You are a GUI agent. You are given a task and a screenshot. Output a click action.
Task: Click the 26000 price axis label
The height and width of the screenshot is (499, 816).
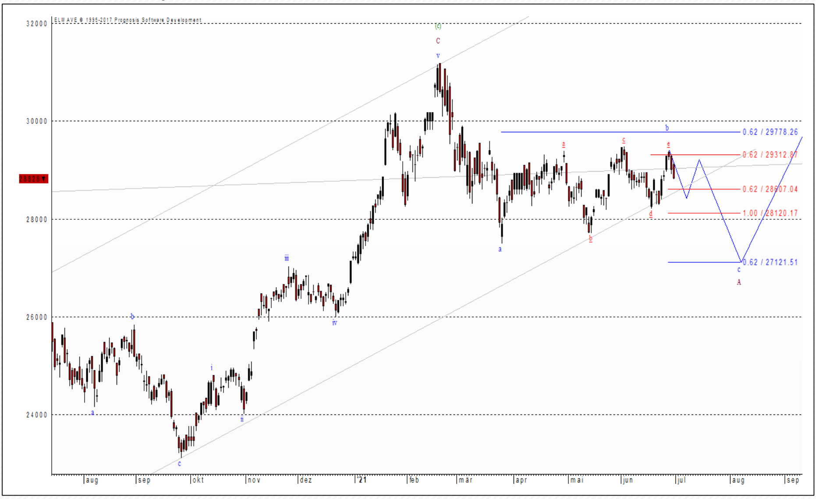(37, 317)
